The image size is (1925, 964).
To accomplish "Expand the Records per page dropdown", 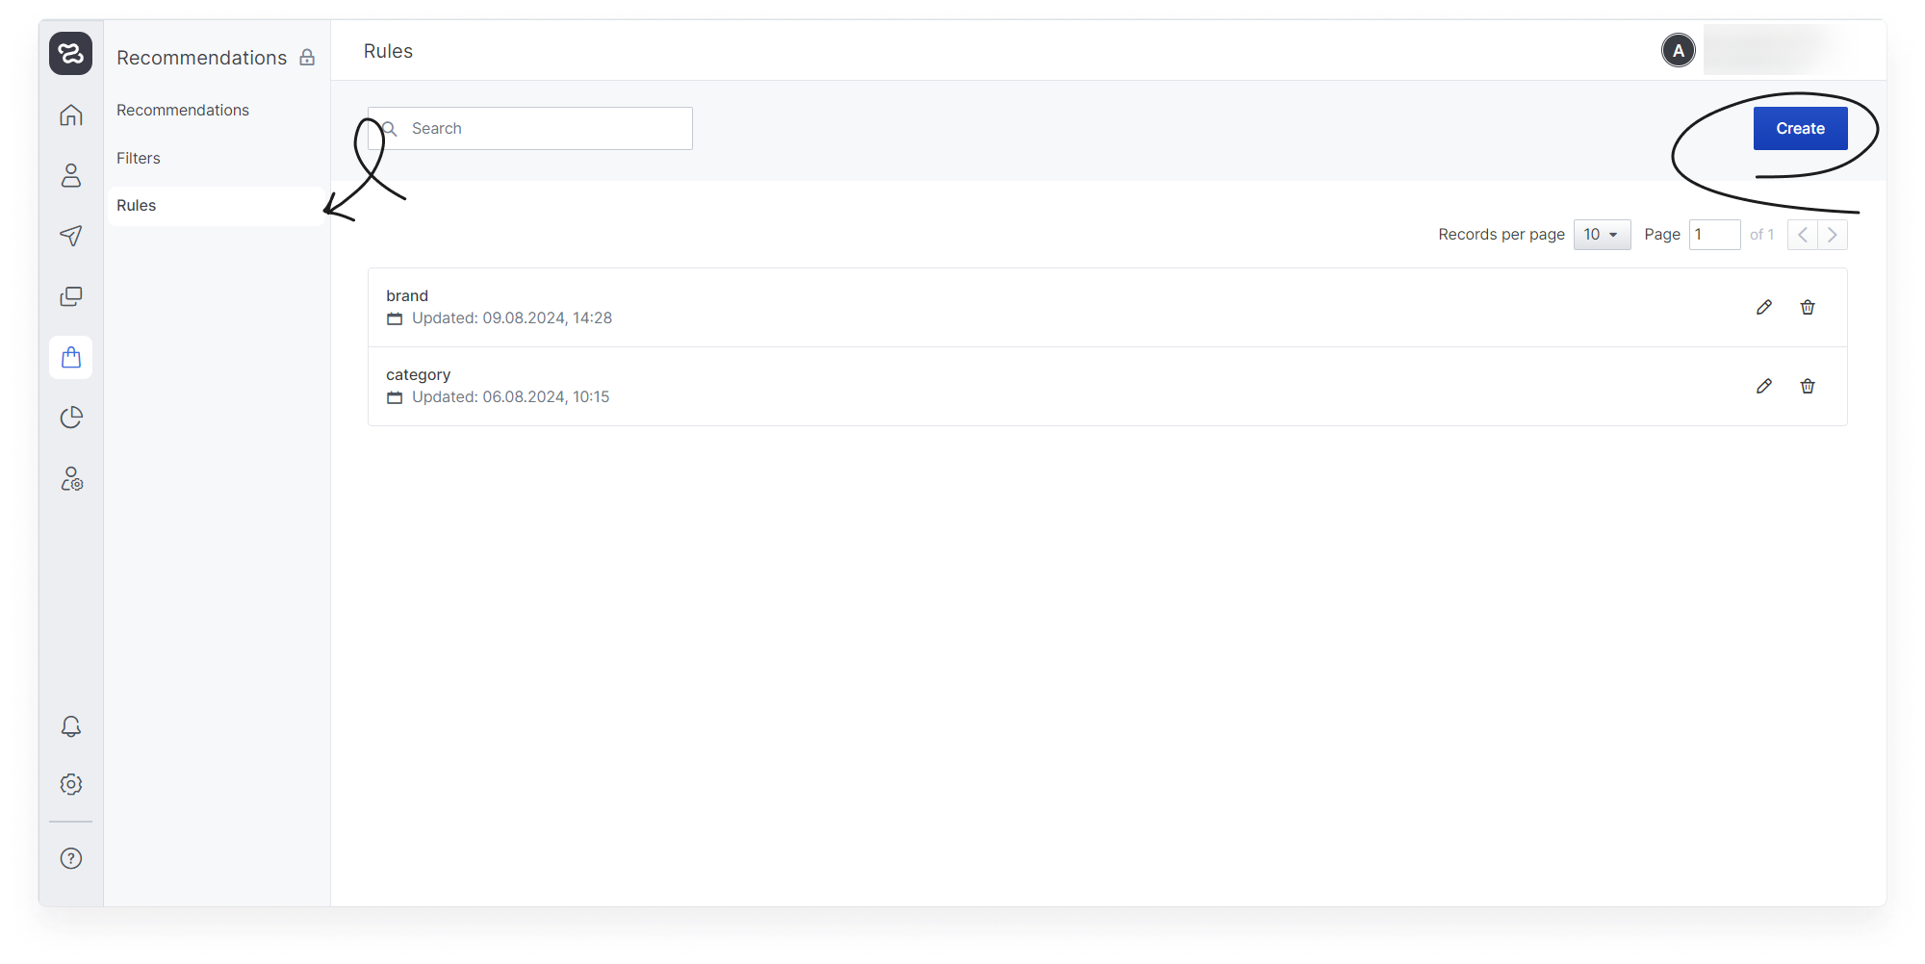I will pos(1602,235).
